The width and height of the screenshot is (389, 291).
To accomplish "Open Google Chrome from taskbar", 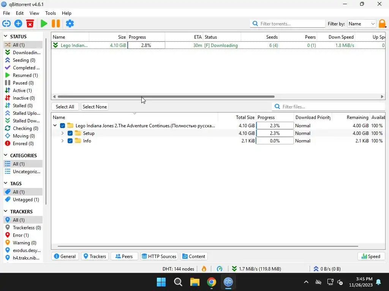I will [x=211, y=282].
